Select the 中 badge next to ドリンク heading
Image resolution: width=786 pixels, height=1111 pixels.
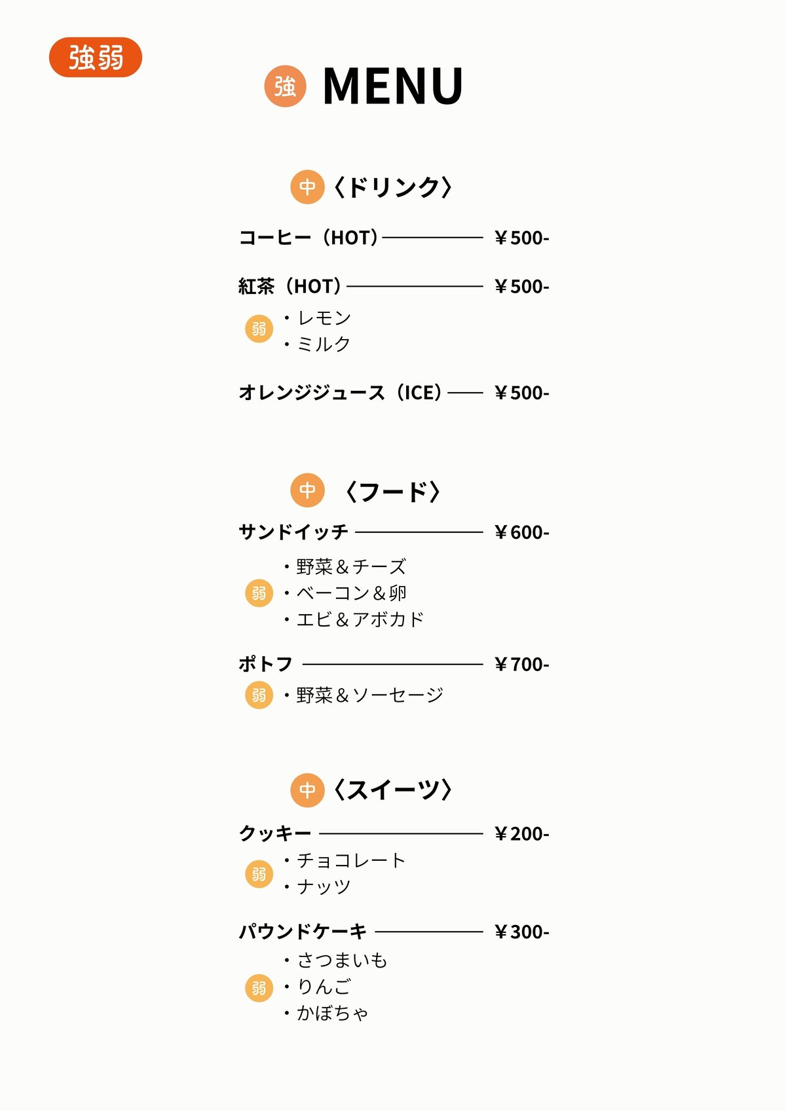(307, 187)
